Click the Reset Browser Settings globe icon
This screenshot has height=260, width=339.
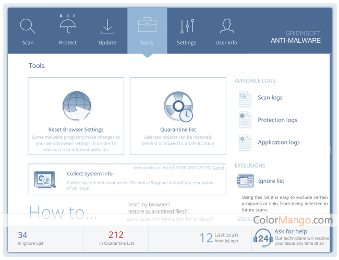click(x=76, y=106)
